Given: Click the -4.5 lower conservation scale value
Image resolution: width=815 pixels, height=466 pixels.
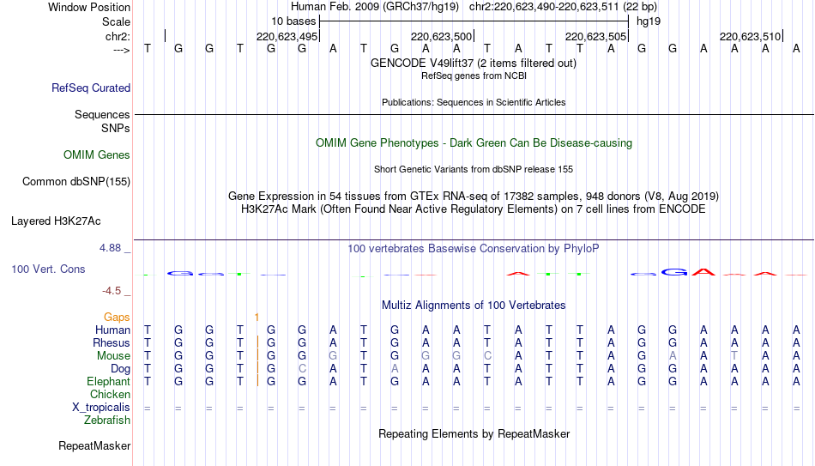Looking at the screenshot, I should tap(112, 291).
